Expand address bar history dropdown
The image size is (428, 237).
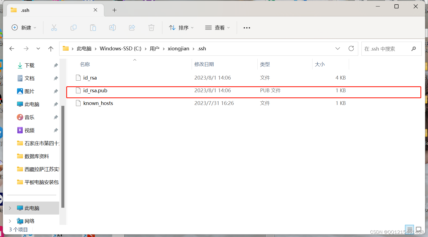pyautogui.click(x=338, y=49)
